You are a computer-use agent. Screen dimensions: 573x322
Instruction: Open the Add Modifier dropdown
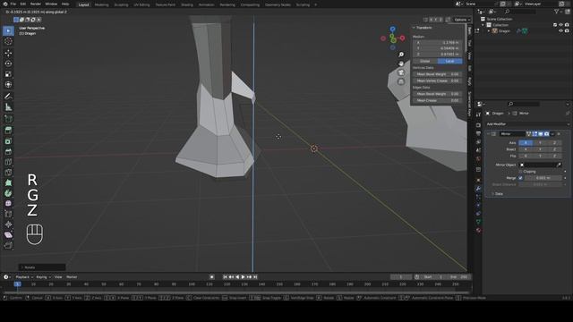click(527, 124)
